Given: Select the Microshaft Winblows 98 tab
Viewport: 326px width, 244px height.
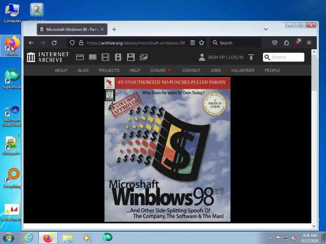Looking at the screenshot, I should (x=72, y=29).
